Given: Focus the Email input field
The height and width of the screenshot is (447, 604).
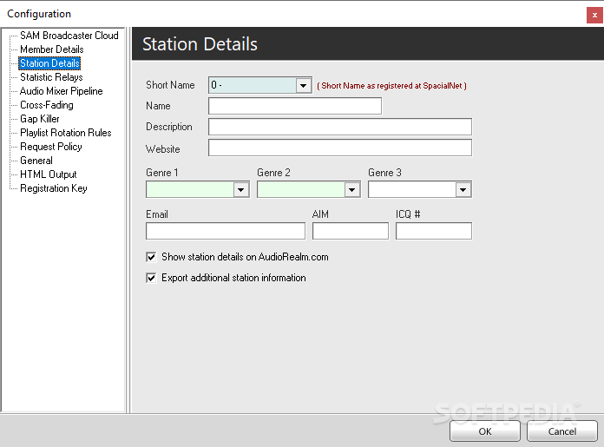Looking at the screenshot, I should pos(226,231).
